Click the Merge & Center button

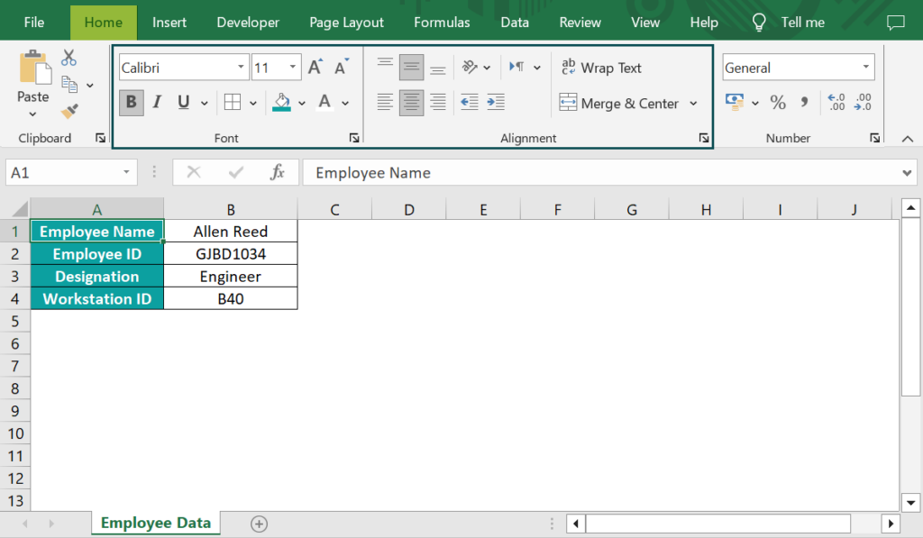coord(622,103)
